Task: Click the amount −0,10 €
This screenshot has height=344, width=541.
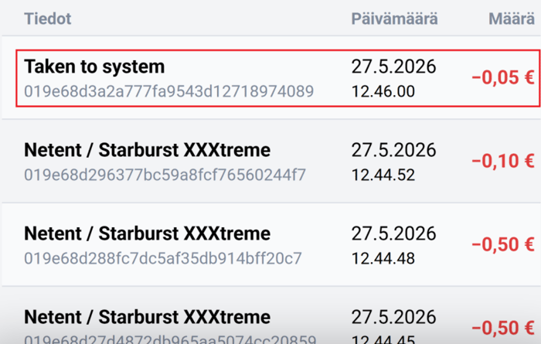Action: coord(503,161)
